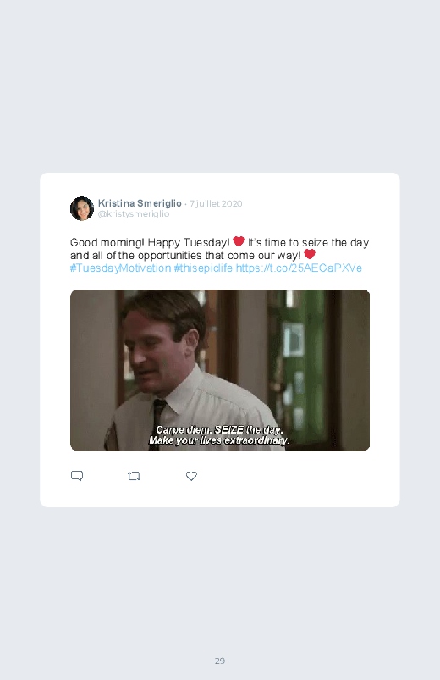Follow the #thisepiclife hashtag
Viewport: 440px width, 680px height.
pos(203,268)
